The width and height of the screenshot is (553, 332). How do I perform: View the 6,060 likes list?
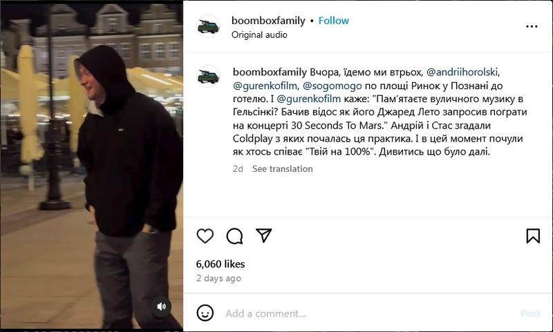(221, 264)
